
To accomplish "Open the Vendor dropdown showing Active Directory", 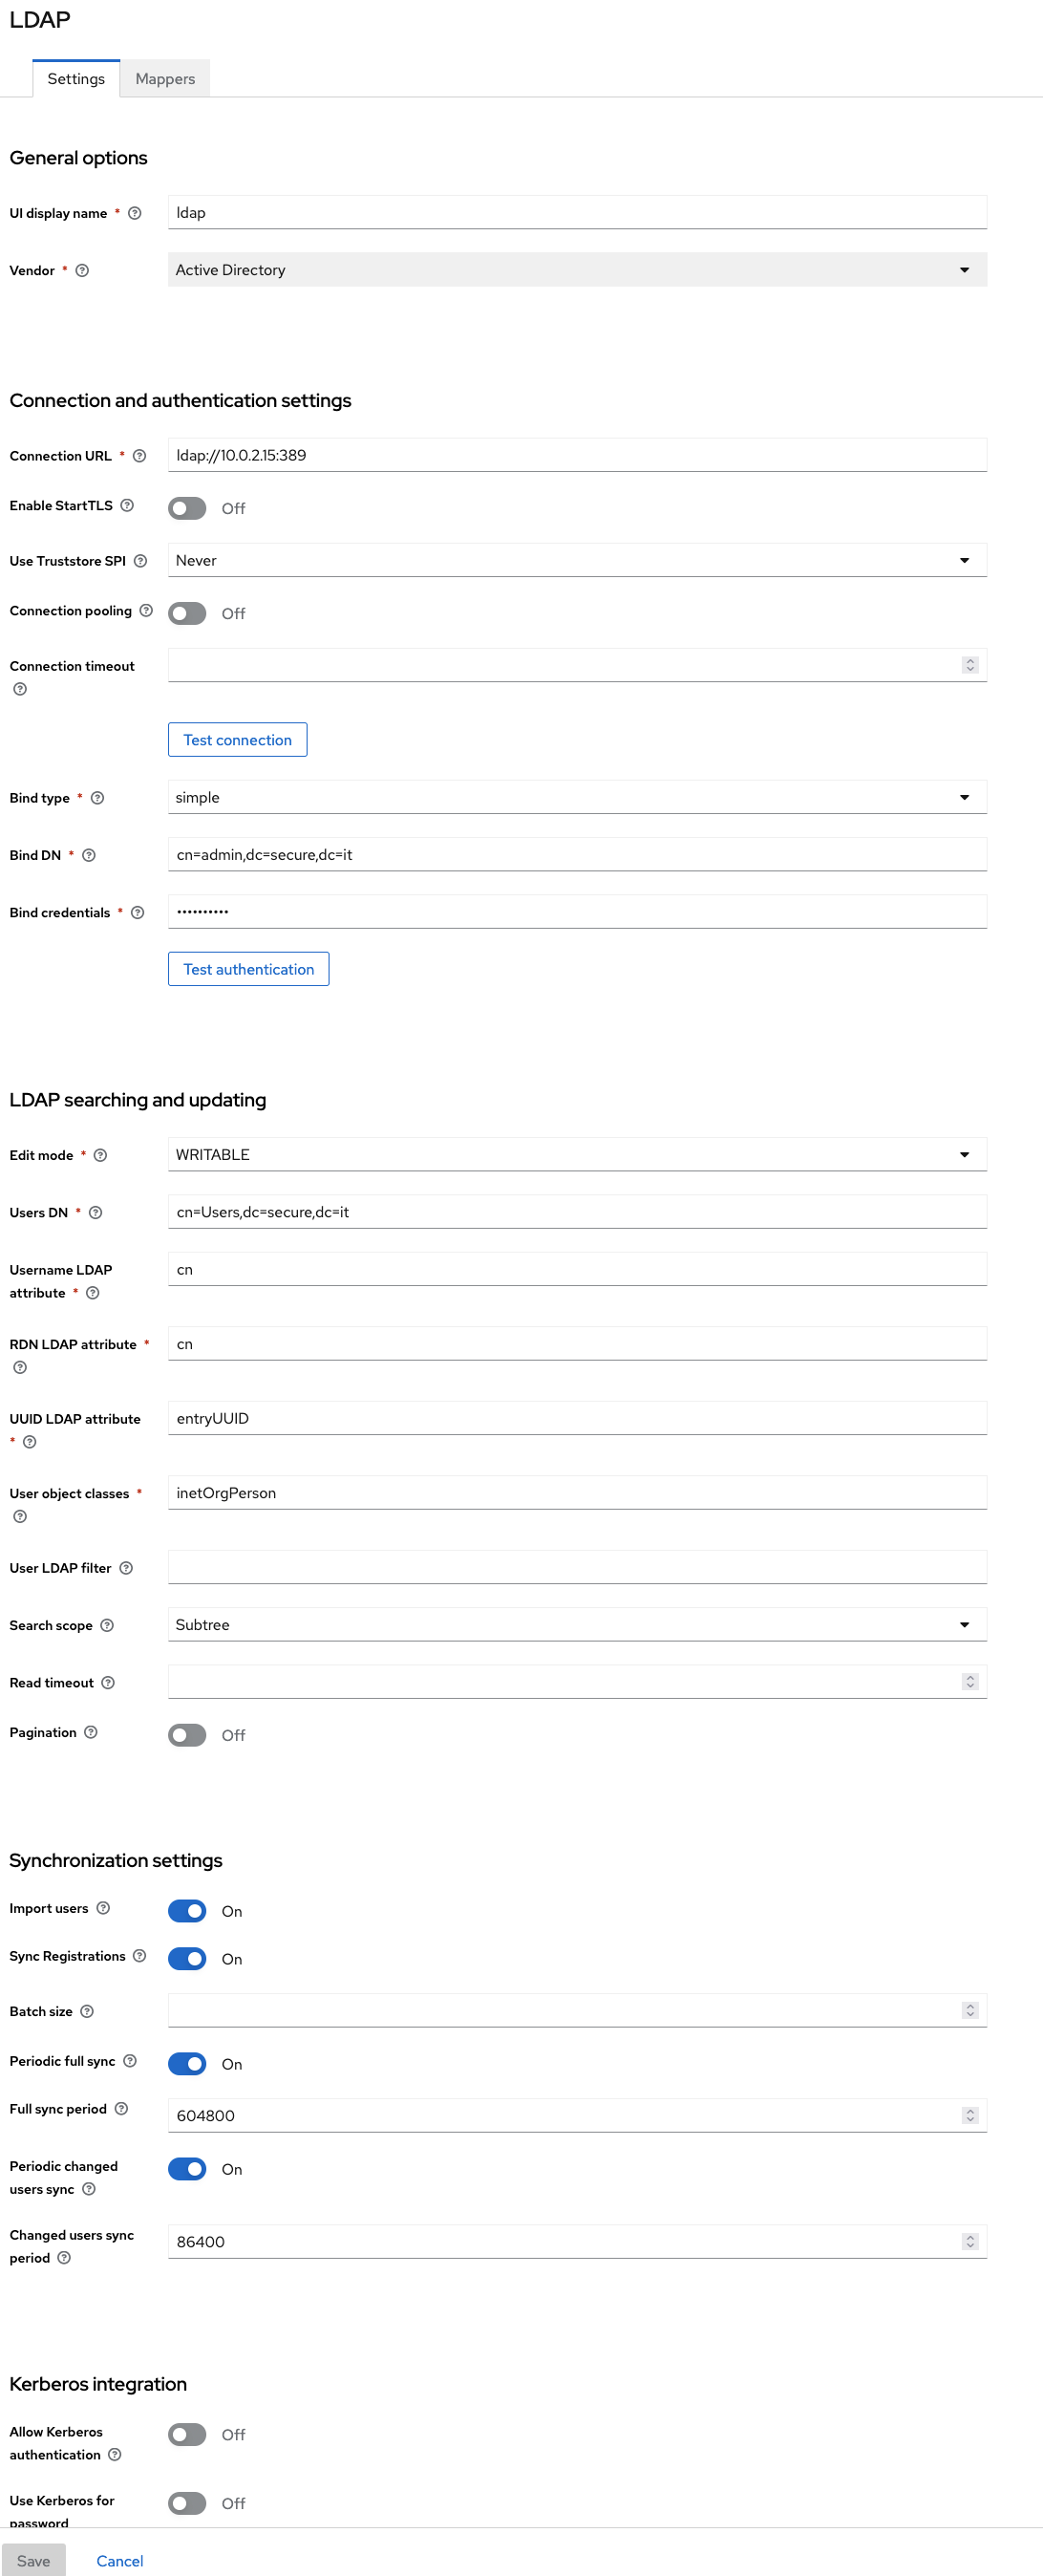I will point(577,270).
